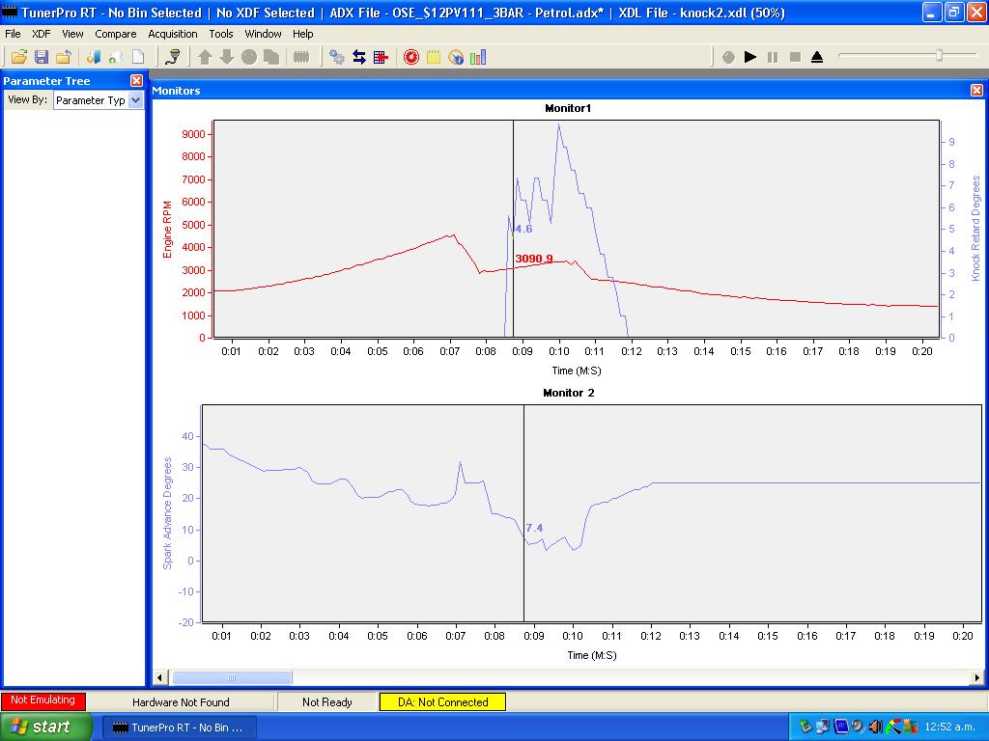Click the yellow notepad toolbar icon
Image resolution: width=989 pixels, height=741 pixels.
pos(434,57)
